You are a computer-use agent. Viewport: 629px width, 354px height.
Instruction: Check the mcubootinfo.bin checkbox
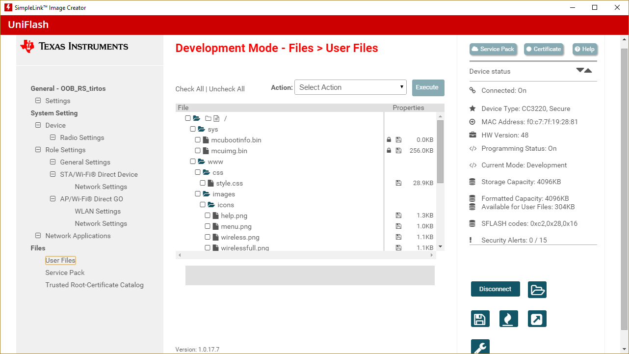coord(198,140)
